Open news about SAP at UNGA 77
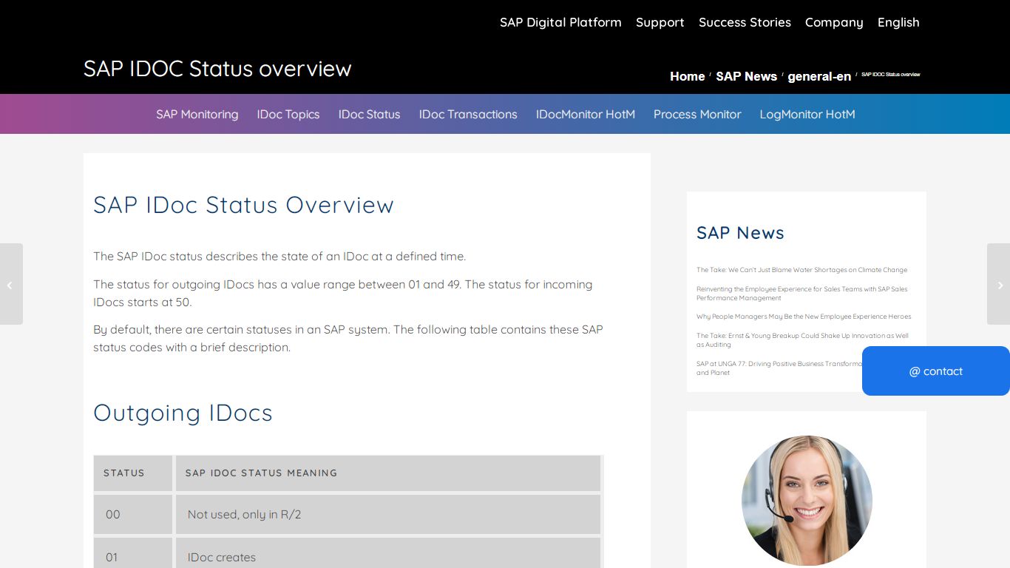Image resolution: width=1010 pixels, height=568 pixels. click(x=779, y=368)
